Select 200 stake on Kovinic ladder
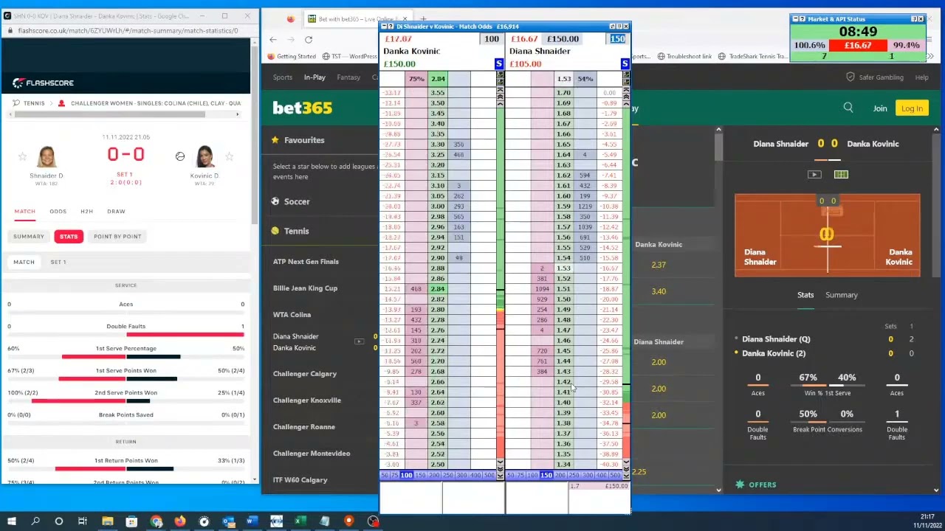 (435, 476)
